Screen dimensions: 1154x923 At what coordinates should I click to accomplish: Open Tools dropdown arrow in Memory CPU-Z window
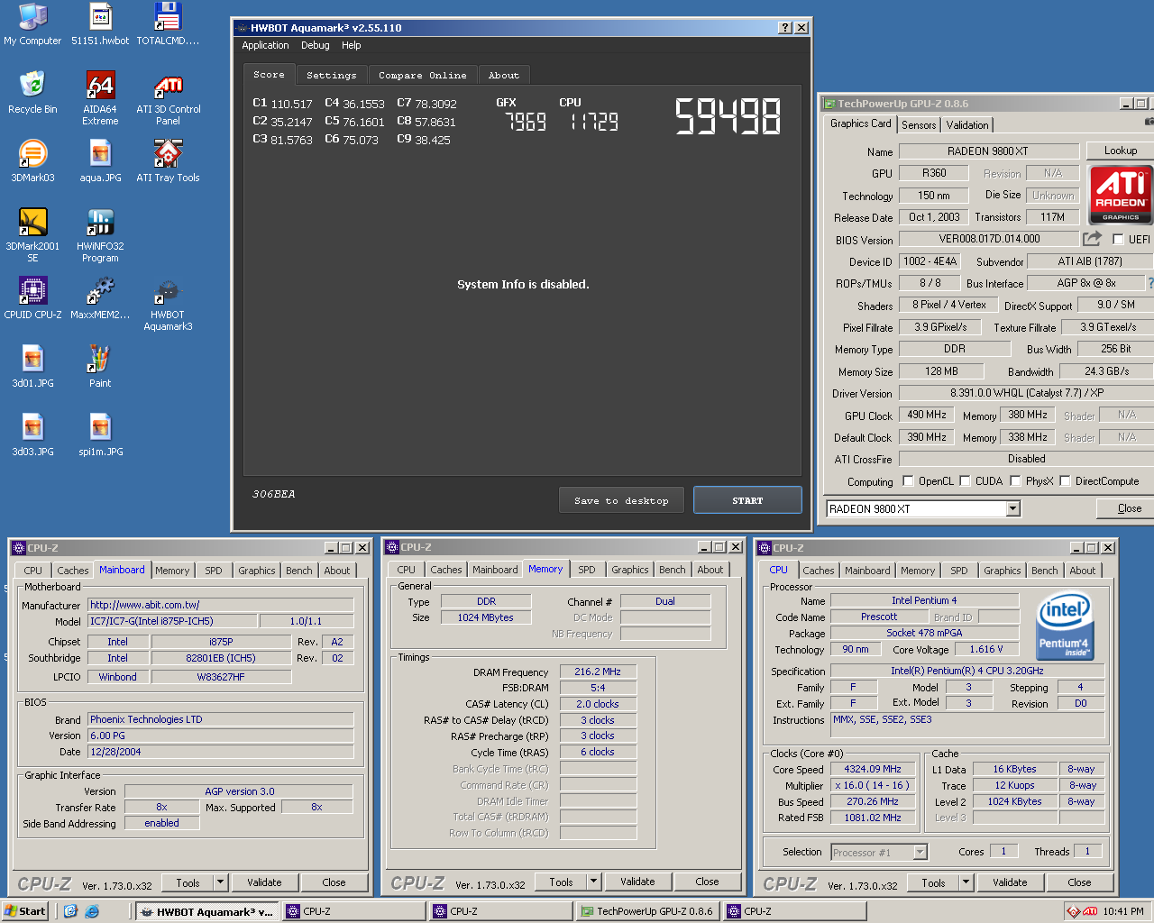(x=593, y=882)
